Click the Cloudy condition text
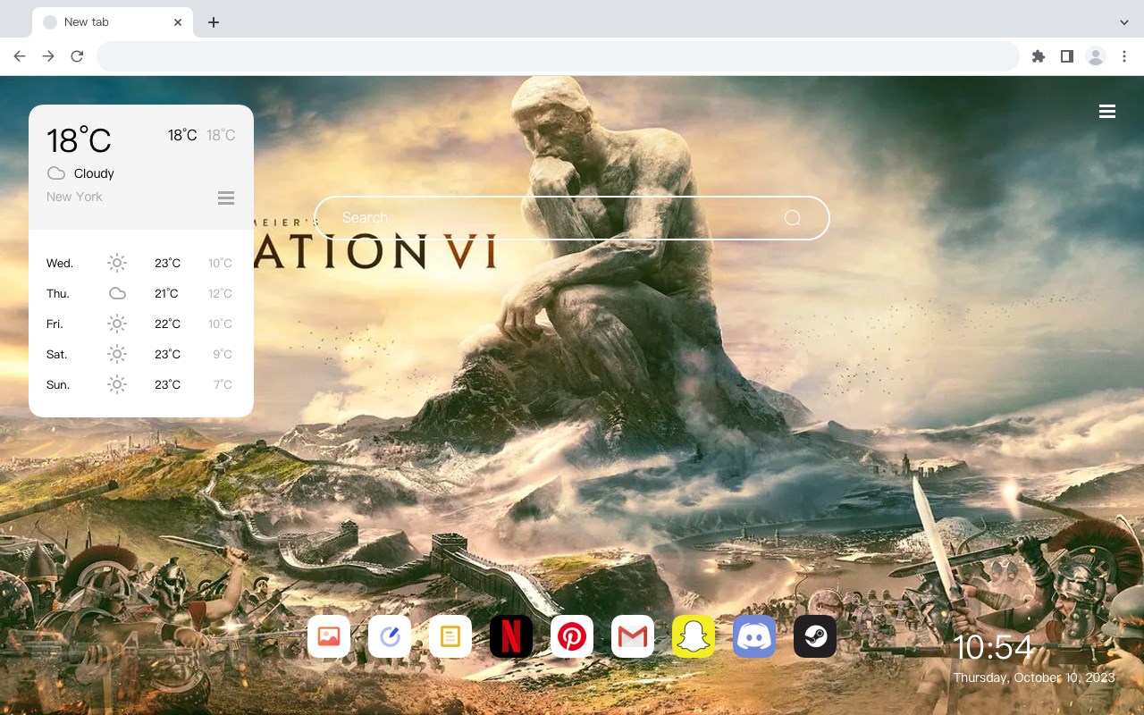This screenshot has height=715, width=1144. [94, 173]
